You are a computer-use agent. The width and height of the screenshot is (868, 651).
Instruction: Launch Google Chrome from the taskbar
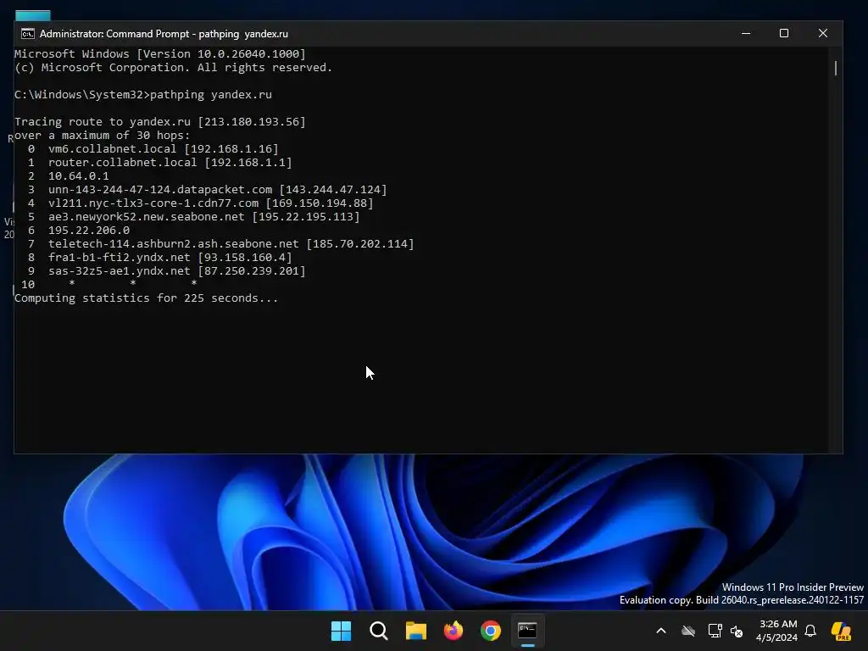pyautogui.click(x=491, y=631)
